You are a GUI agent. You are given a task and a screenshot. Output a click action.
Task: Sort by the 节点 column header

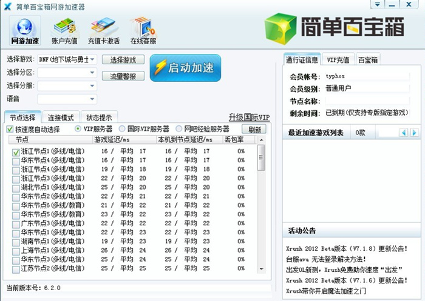click(x=50, y=139)
